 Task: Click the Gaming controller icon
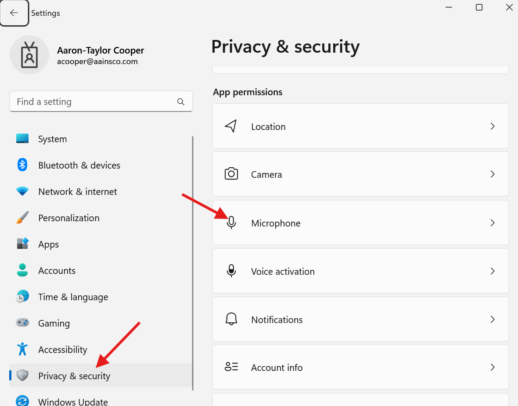coord(22,323)
